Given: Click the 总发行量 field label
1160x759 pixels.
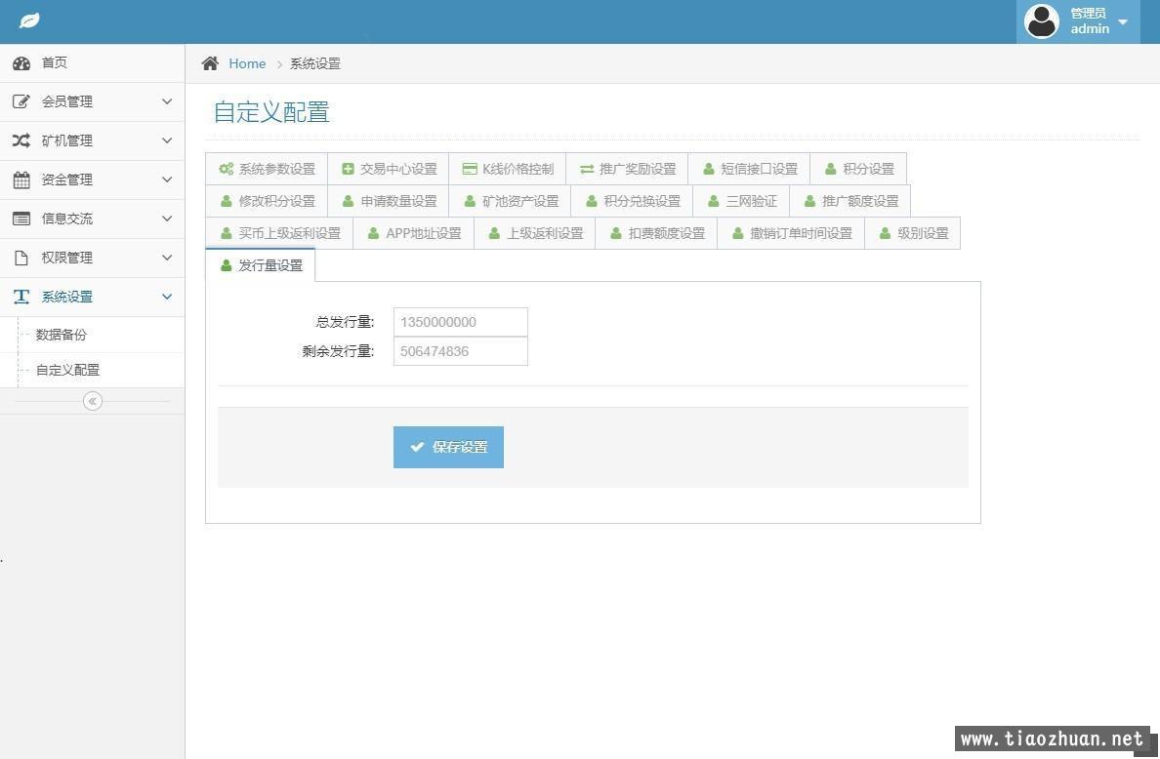Looking at the screenshot, I should (345, 322).
